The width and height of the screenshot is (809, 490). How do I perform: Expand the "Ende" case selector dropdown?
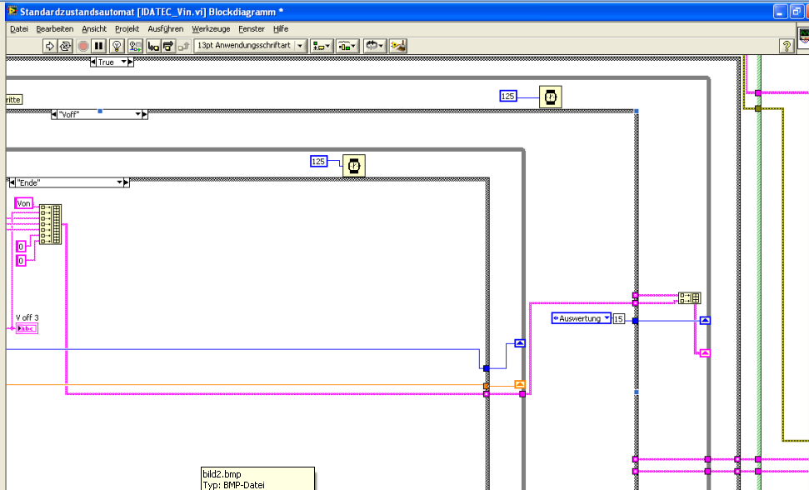tap(119, 182)
